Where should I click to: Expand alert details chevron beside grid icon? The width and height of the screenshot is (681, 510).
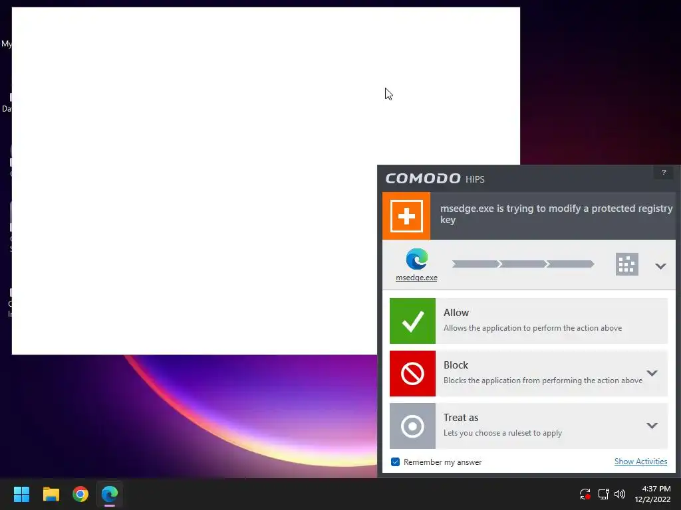660,266
